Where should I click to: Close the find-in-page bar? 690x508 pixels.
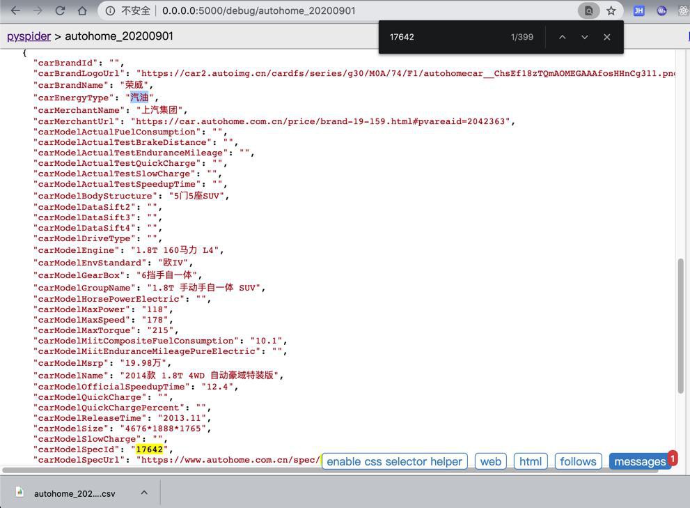(607, 37)
